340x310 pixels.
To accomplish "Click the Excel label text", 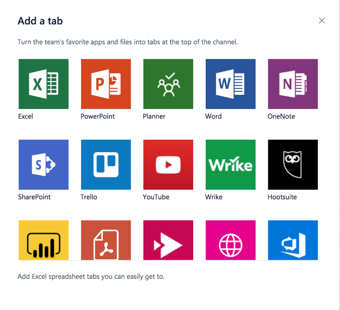I will pos(25,116).
